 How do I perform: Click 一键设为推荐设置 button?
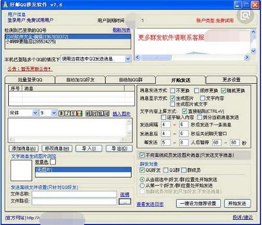198,203
